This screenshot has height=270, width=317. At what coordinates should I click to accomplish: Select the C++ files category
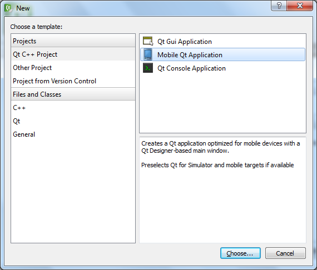(x=73, y=108)
